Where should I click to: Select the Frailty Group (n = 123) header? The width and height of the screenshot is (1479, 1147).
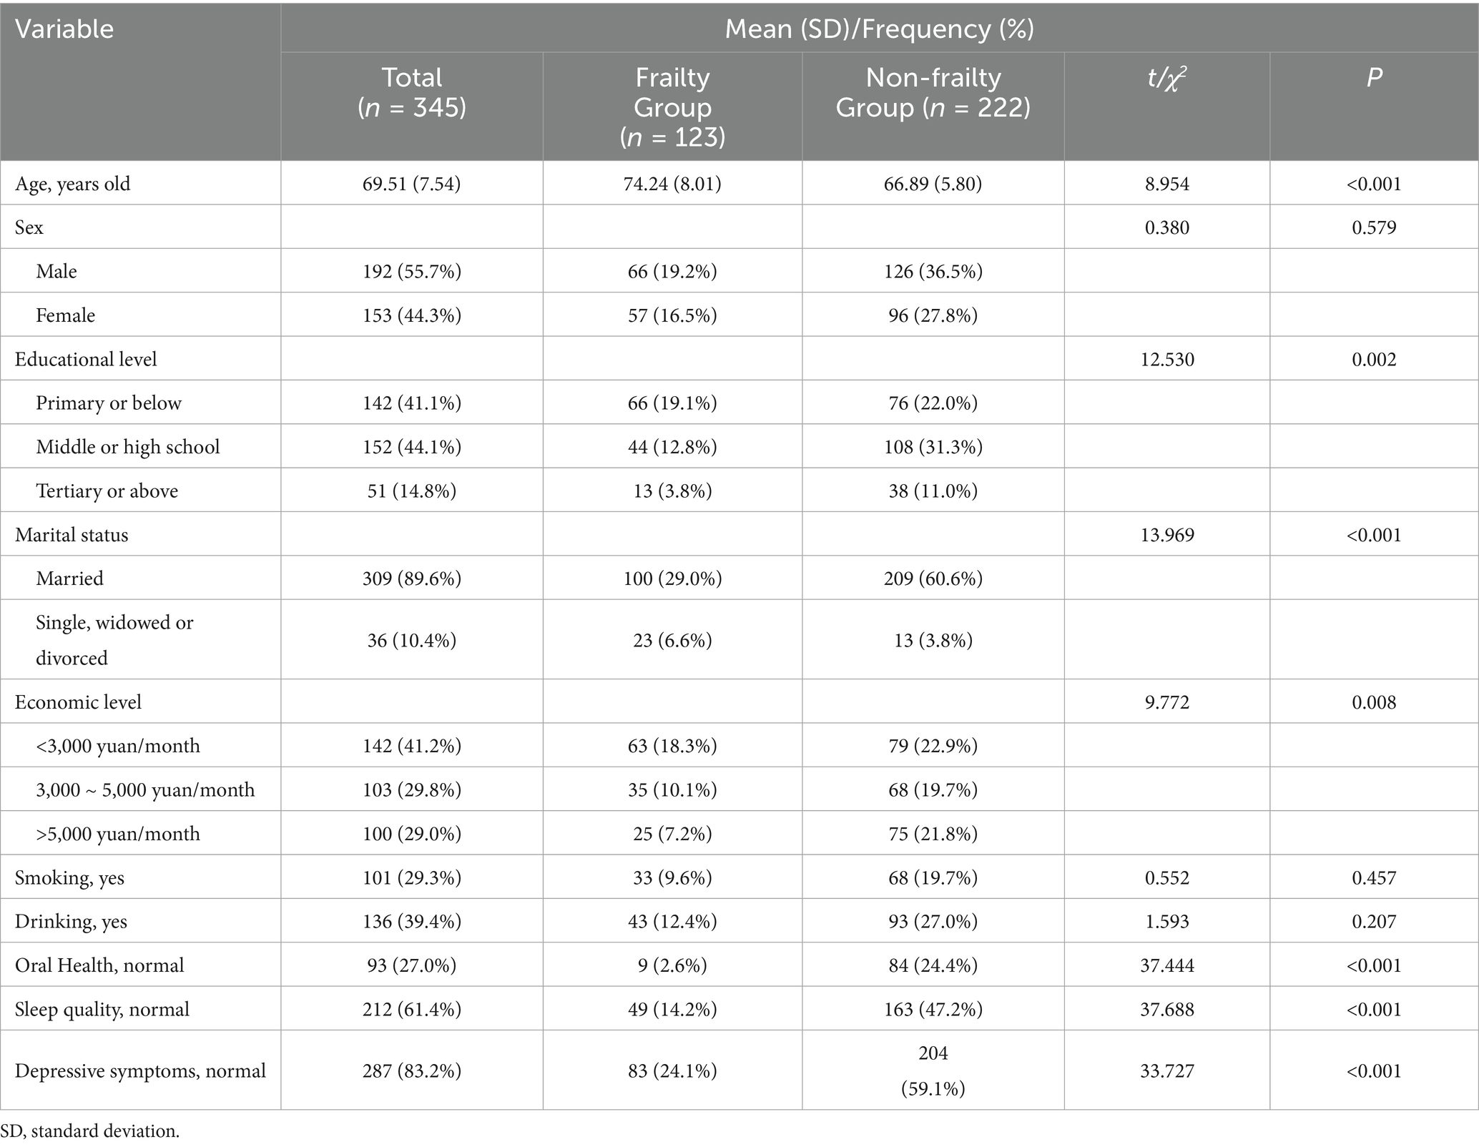[x=672, y=107]
